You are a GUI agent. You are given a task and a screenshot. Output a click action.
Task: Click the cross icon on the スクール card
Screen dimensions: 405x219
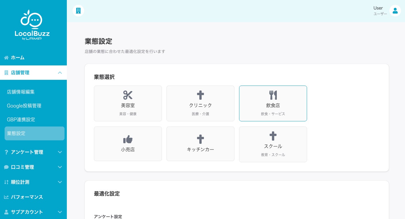point(273,136)
